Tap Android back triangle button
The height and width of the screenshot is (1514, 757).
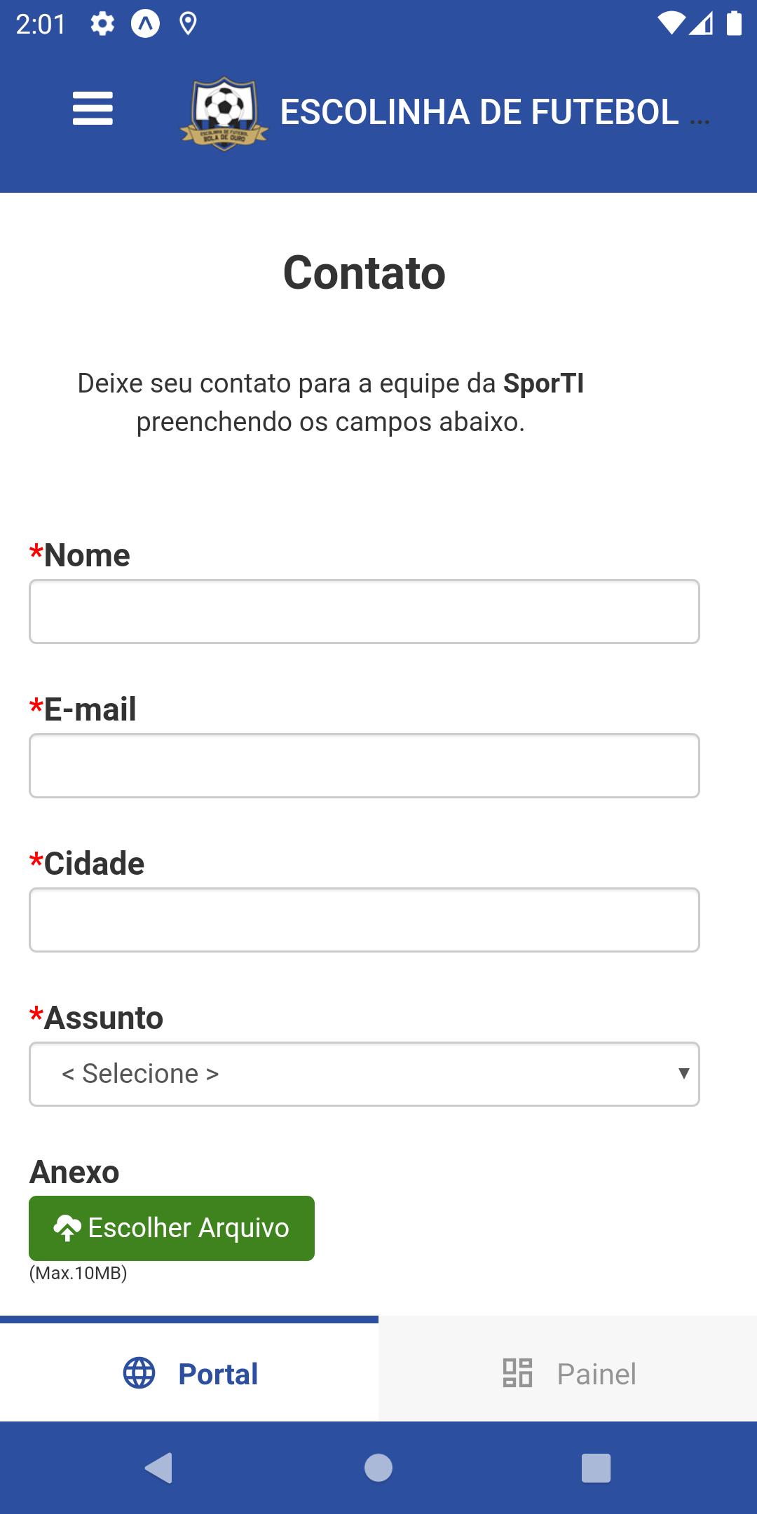pyautogui.click(x=159, y=1468)
